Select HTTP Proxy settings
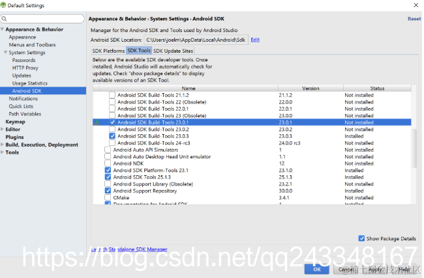Image resolution: width=424 pixels, height=278 pixels. point(25,68)
